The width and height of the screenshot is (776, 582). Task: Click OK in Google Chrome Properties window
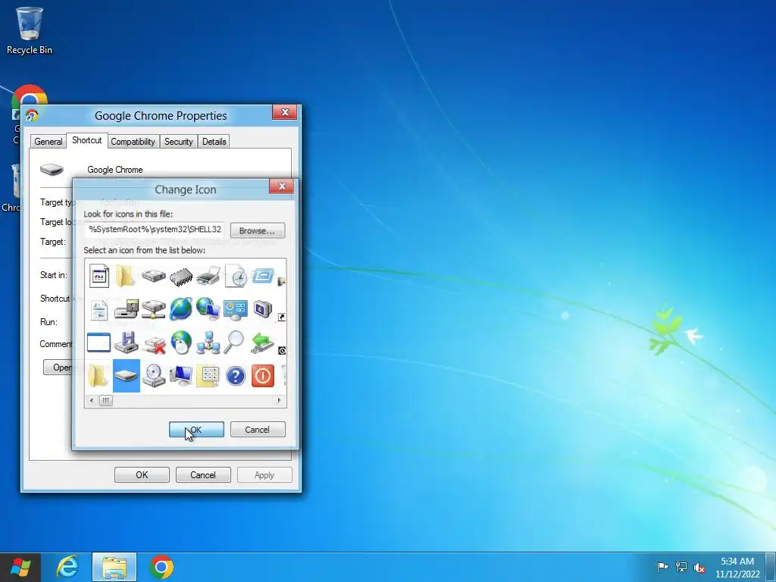pos(142,475)
